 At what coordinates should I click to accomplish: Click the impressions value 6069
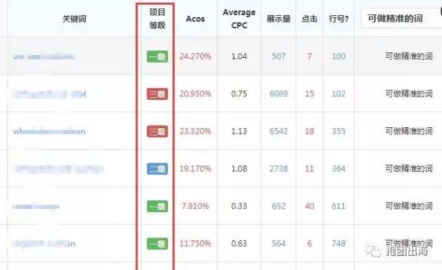coord(278,94)
